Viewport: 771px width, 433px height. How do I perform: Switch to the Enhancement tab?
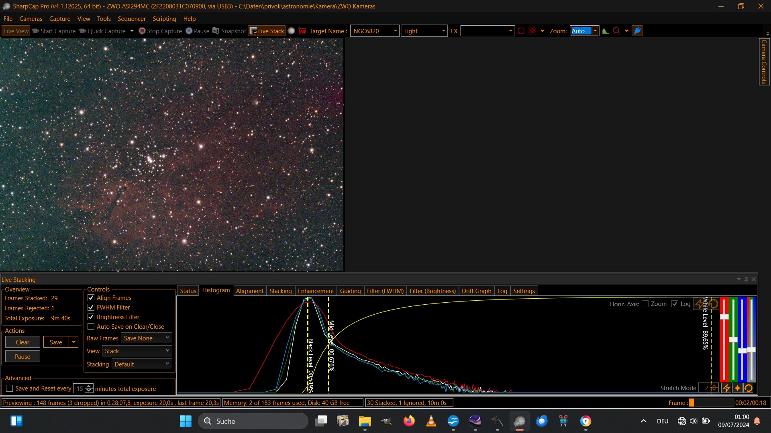click(x=316, y=291)
